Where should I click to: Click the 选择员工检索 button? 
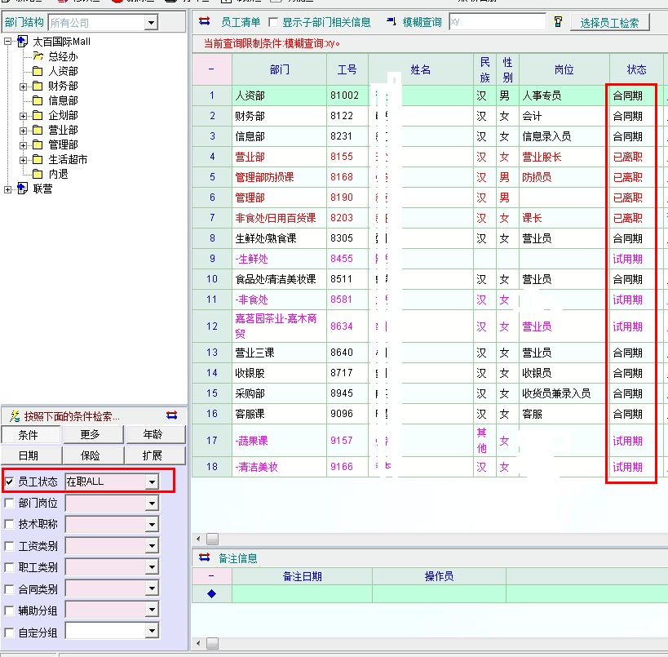point(610,23)
